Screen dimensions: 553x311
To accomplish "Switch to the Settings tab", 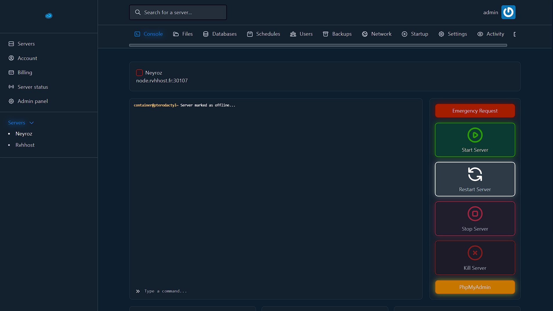I will click(x=453, y=34).
